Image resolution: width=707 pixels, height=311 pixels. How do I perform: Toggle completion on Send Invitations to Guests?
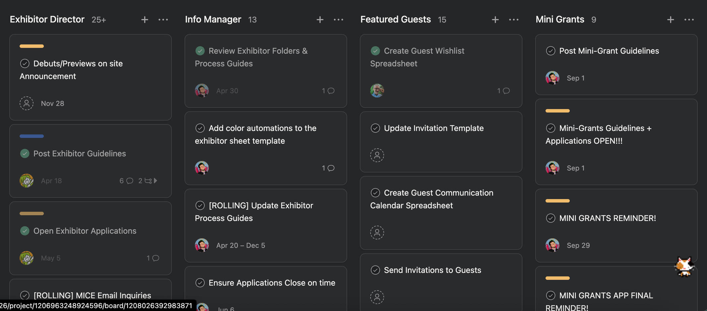375,270
